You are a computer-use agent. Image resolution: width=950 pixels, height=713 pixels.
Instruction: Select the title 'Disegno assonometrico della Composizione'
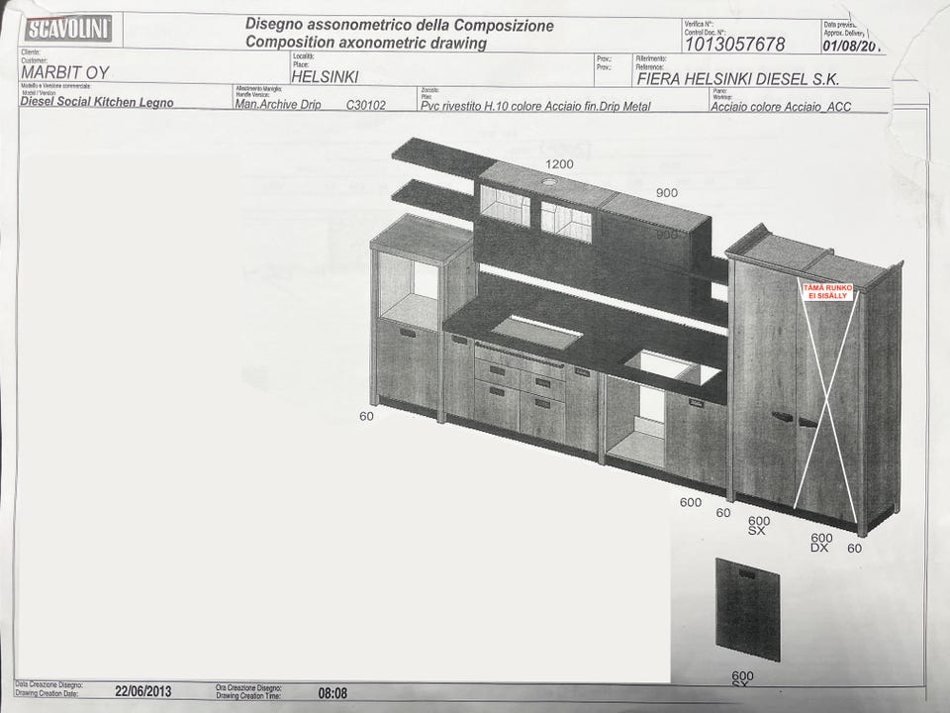[399, 25]
